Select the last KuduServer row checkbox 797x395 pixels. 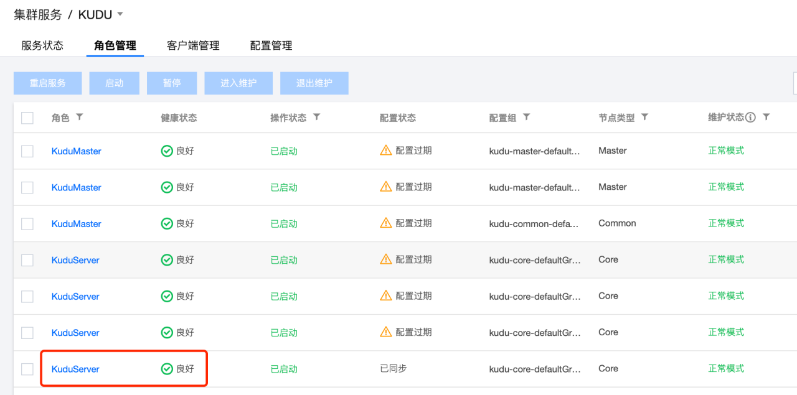coord(27,369)
